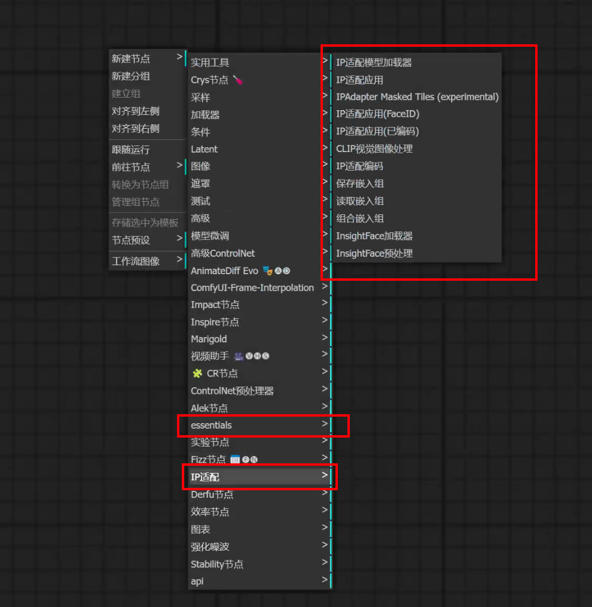Open the Stability节点 category
592x607 pixels.
point(260,564)
